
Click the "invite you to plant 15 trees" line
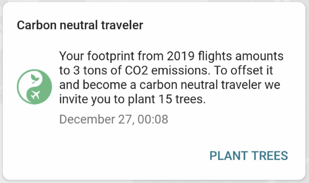click(131, 98)
